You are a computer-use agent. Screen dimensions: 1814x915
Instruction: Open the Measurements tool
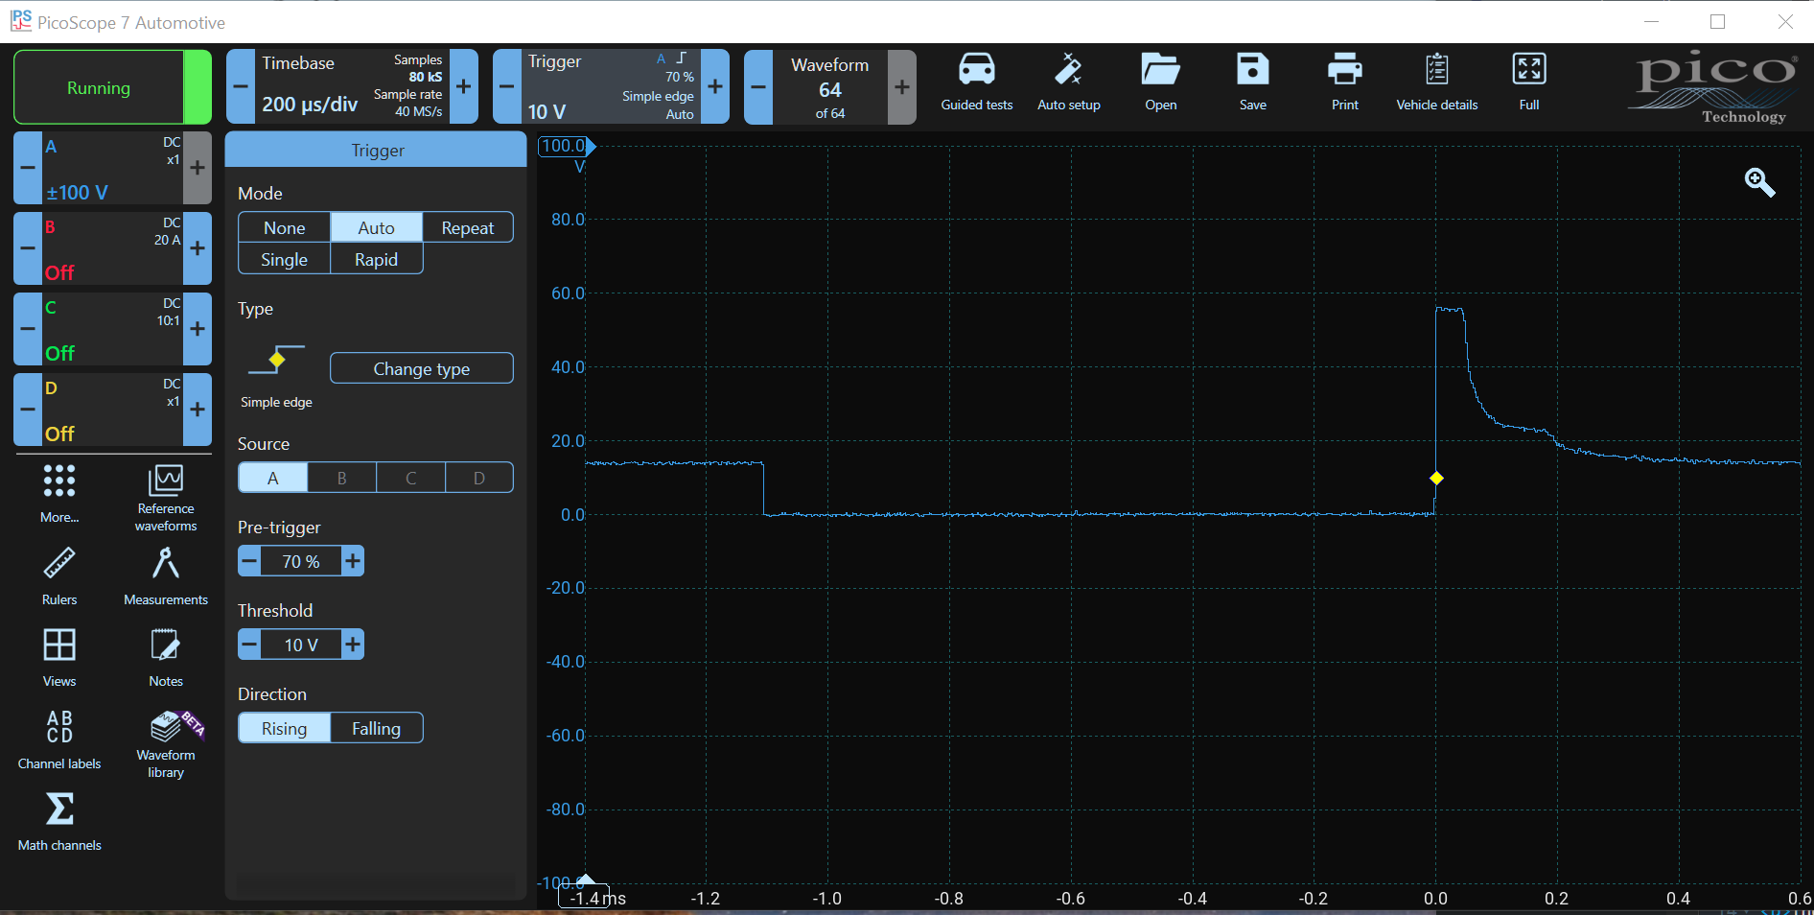click(x=166, y=575)
